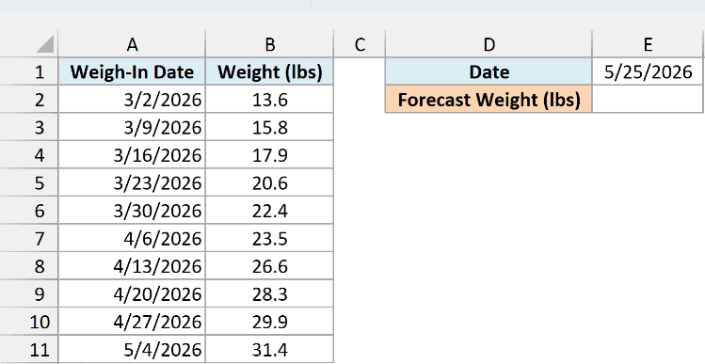The image size is (705, 364).
Task: Click the 'Weight (lbs)' header cell
Action: (x=269, y=71)
